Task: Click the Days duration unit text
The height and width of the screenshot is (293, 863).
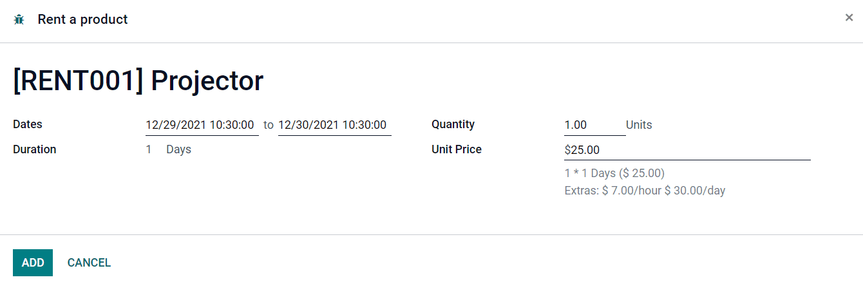Action: tap(178, 149)
